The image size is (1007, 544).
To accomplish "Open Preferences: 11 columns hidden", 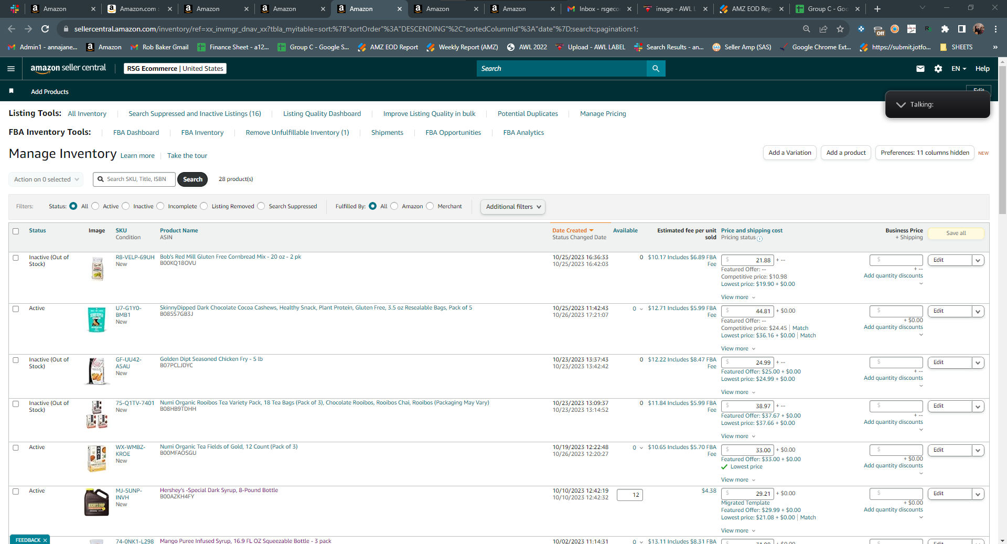I will (925, 153).
